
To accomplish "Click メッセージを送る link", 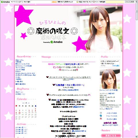I will pyautogui.click(x=112, y=113).
